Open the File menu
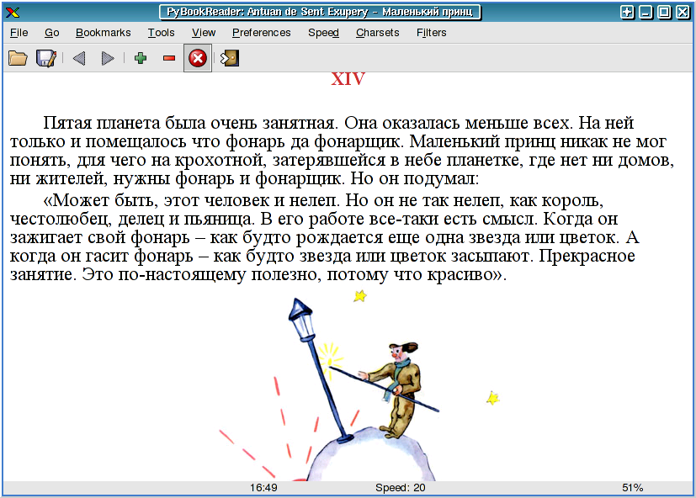Image resolution: width=696 pixels, height=498 pixels. pyautogui.click(x=19, y=33)
